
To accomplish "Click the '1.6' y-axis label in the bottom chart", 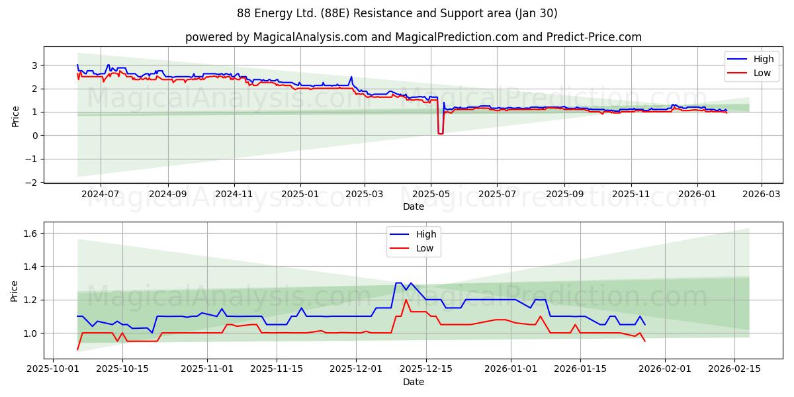I will click(32, 234).
